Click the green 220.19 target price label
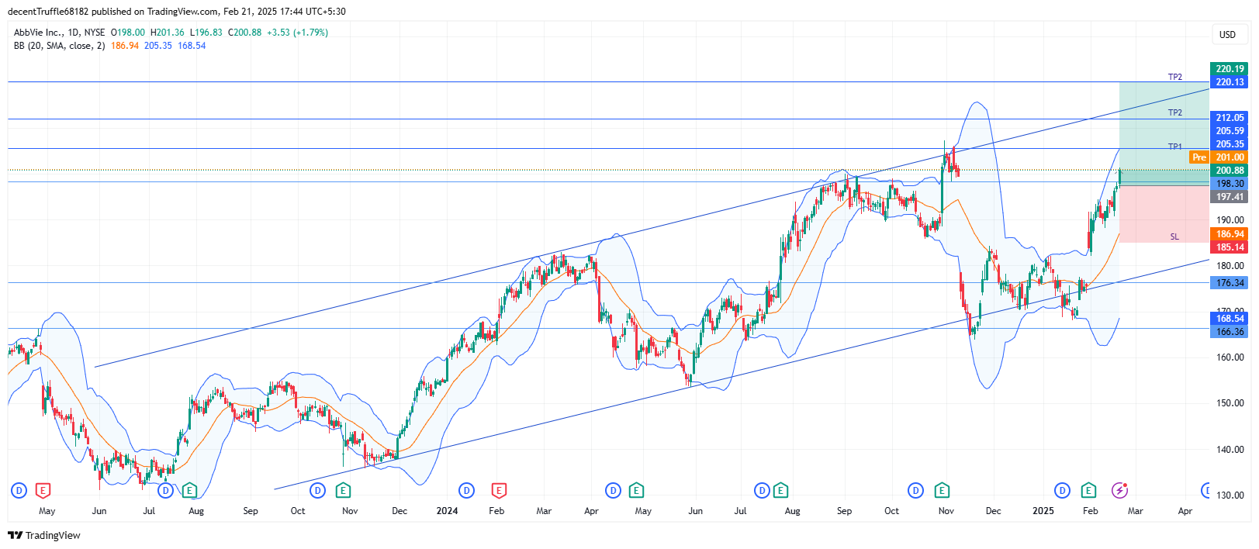1259x549 pixels. tap(1230, 69)
